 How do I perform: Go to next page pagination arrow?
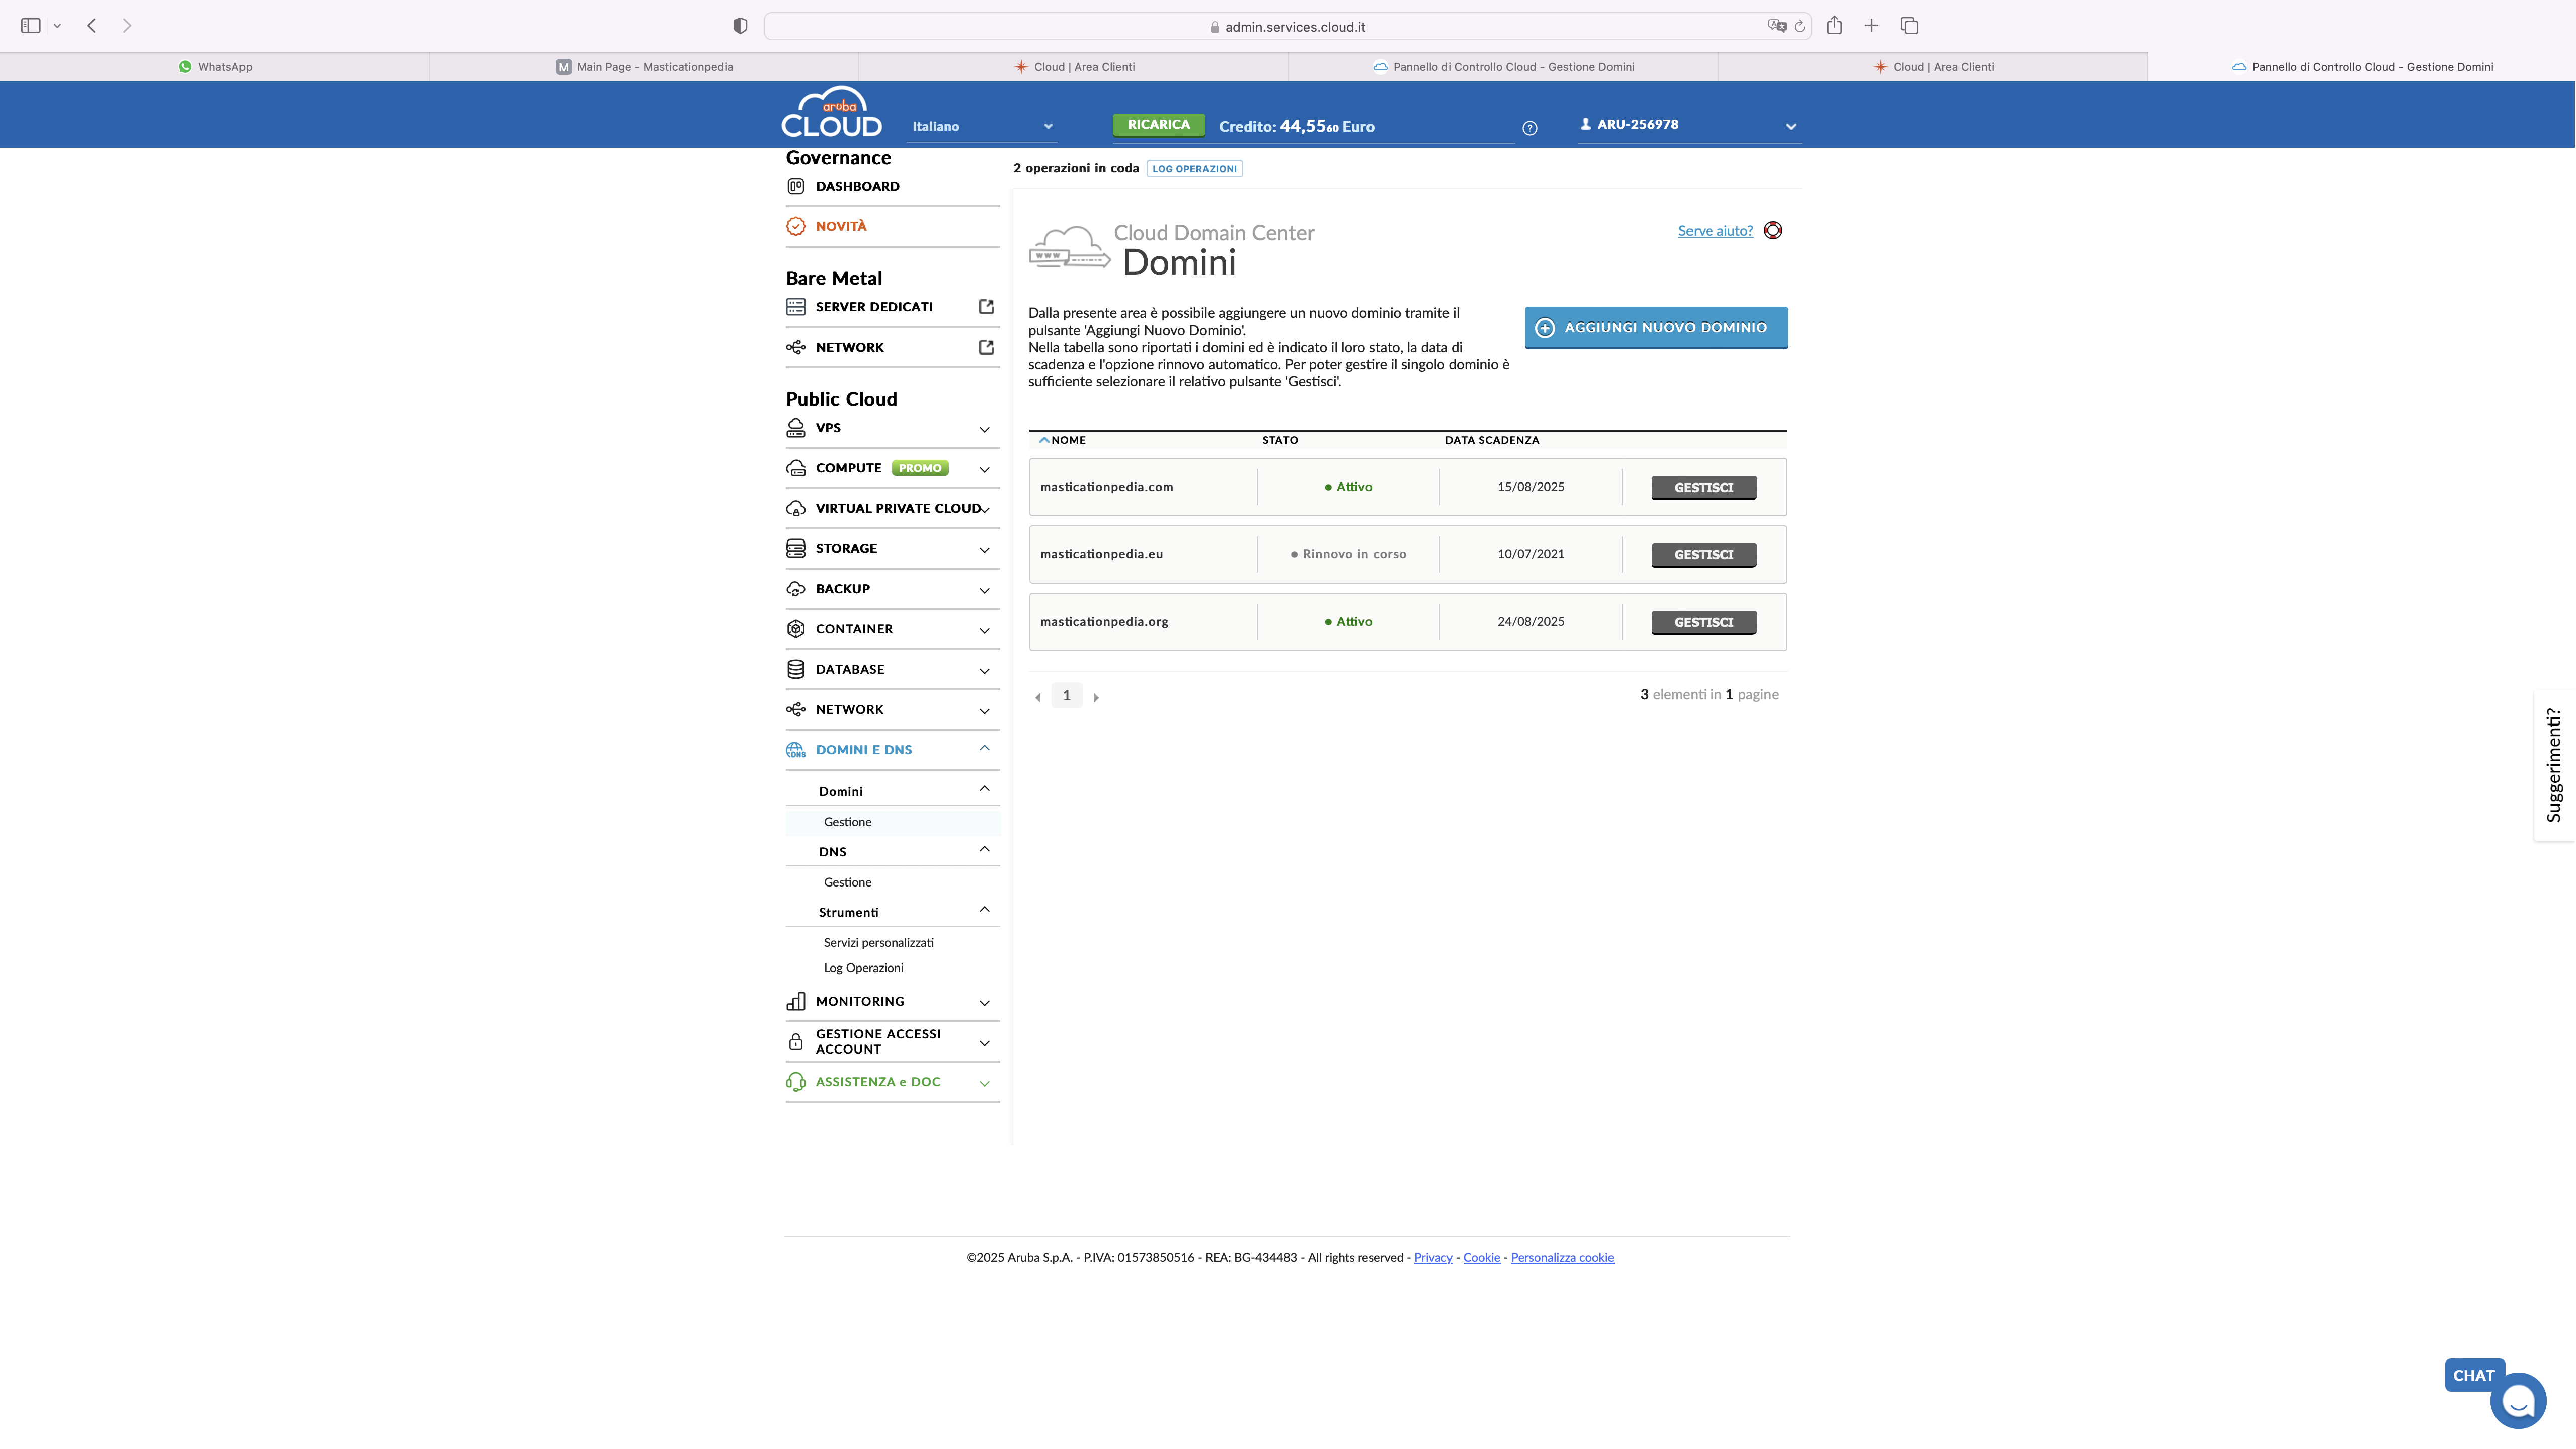(1096, 697)
